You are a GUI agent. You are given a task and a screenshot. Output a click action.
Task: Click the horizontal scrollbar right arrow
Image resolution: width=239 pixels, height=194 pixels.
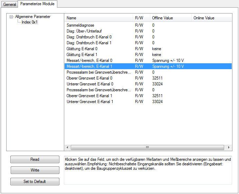click(x=229, y=147)
